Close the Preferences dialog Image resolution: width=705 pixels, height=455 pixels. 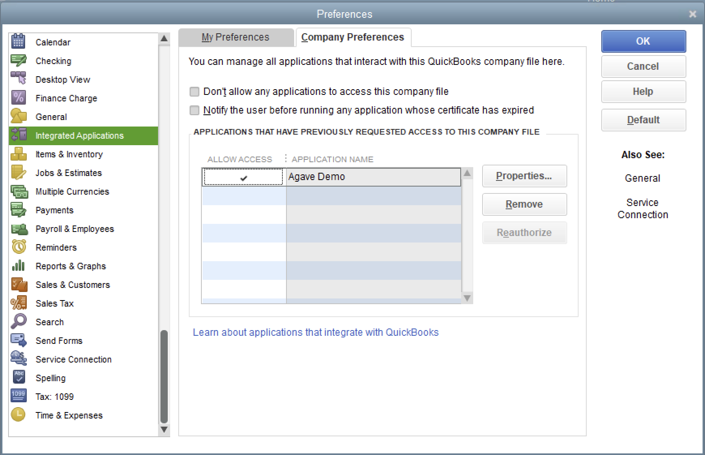coord(692,14)
